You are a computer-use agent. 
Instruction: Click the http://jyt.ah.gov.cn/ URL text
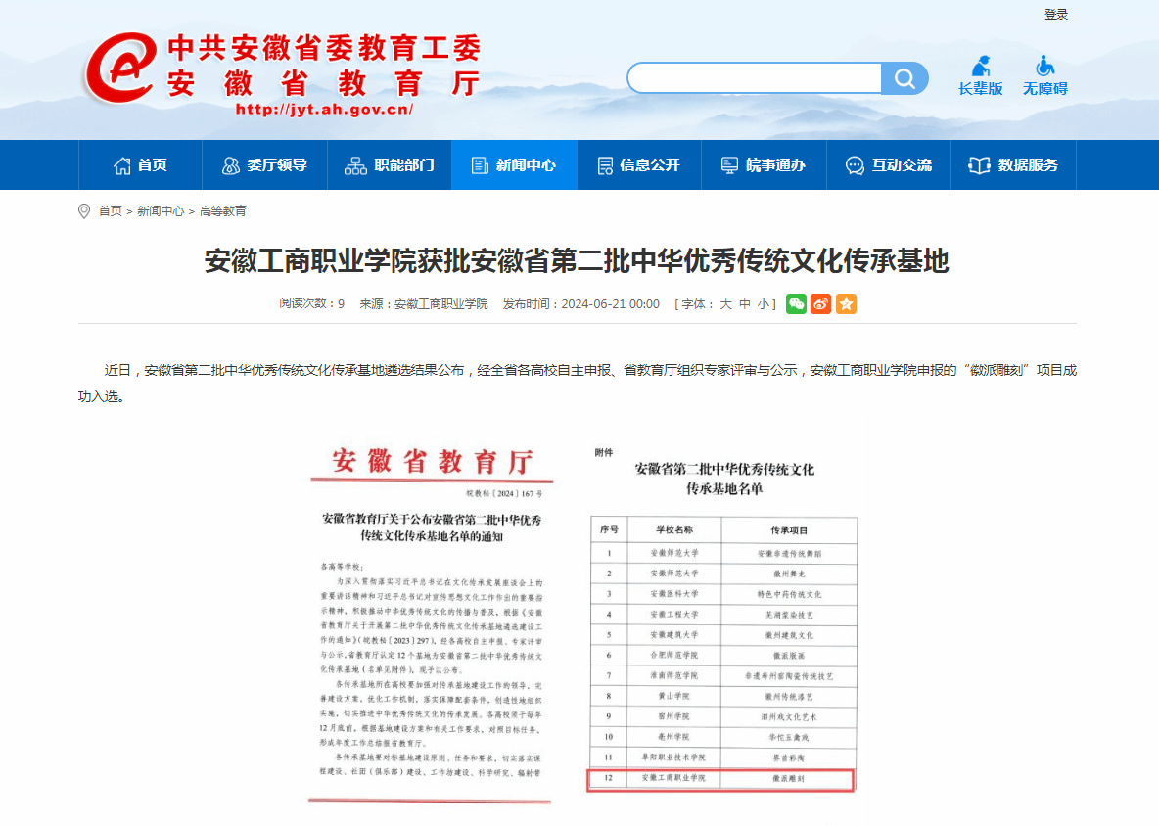click(x=324, y=110)
